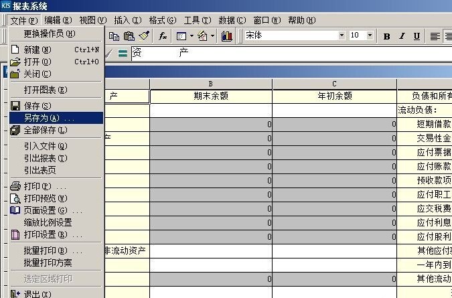Choose 批量打印(B)... menu entry
452x298 pixels.
[x=56, y=250]
